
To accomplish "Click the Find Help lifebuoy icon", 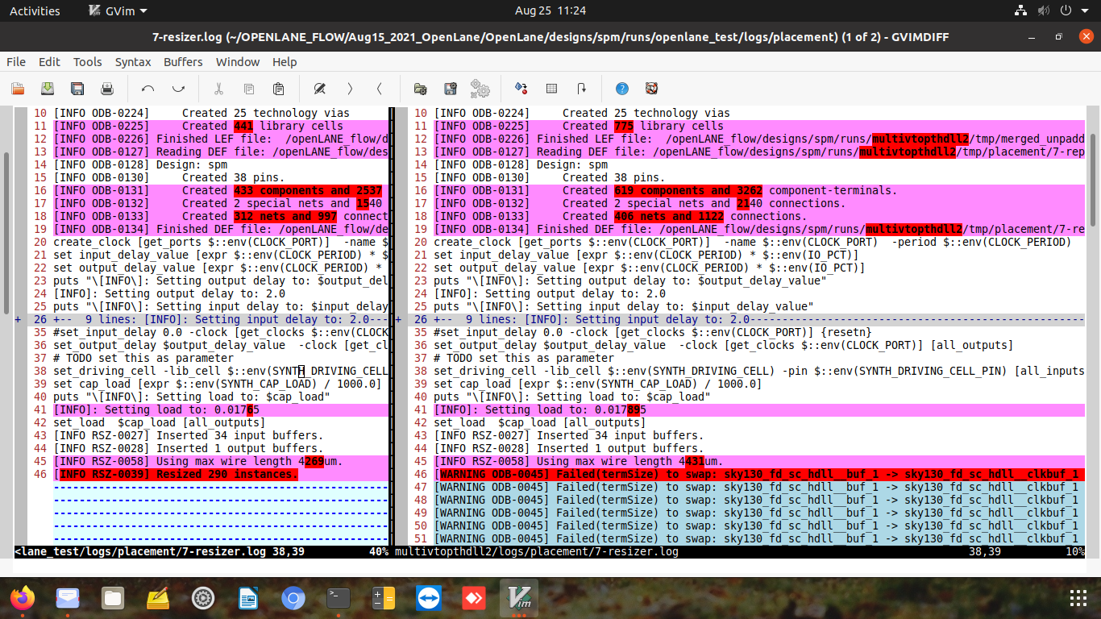I will point(652,89).
